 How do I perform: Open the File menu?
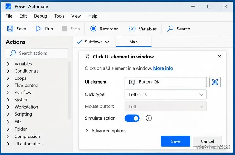pyautogui.click(x=9, y=16)
